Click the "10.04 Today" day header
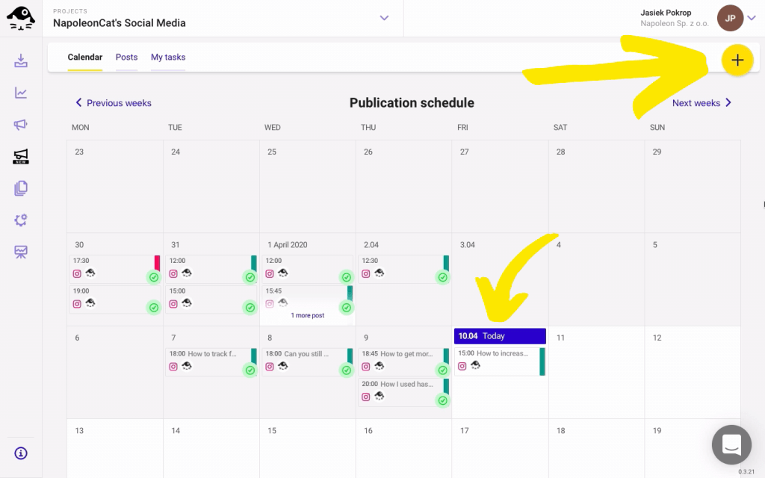 pos(500,336)
